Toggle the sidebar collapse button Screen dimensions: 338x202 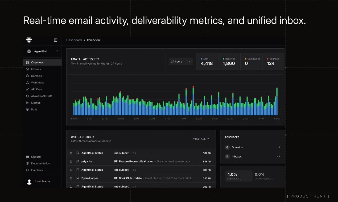pos(55,40)
